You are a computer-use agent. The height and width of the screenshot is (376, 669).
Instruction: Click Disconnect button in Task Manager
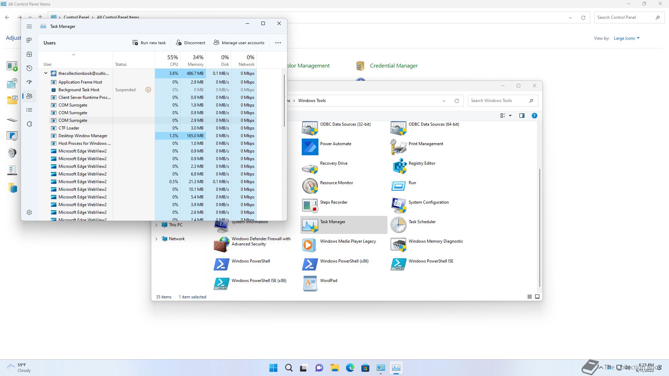[x=191, y=43]
